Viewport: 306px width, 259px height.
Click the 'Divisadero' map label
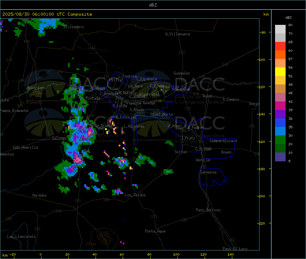73,27
